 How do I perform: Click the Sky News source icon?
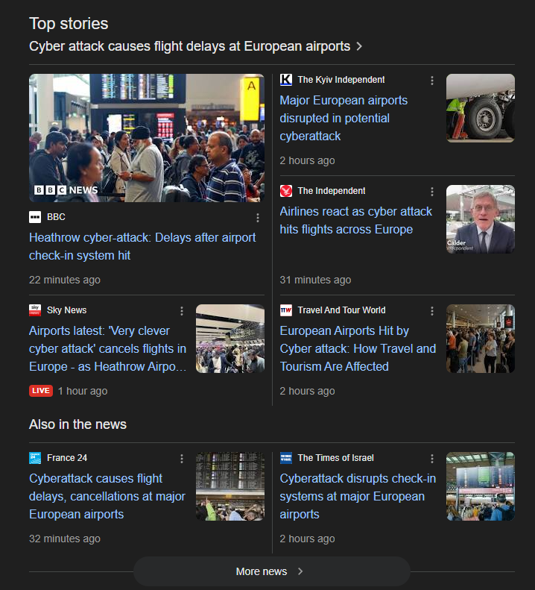(x=35, y=310)
